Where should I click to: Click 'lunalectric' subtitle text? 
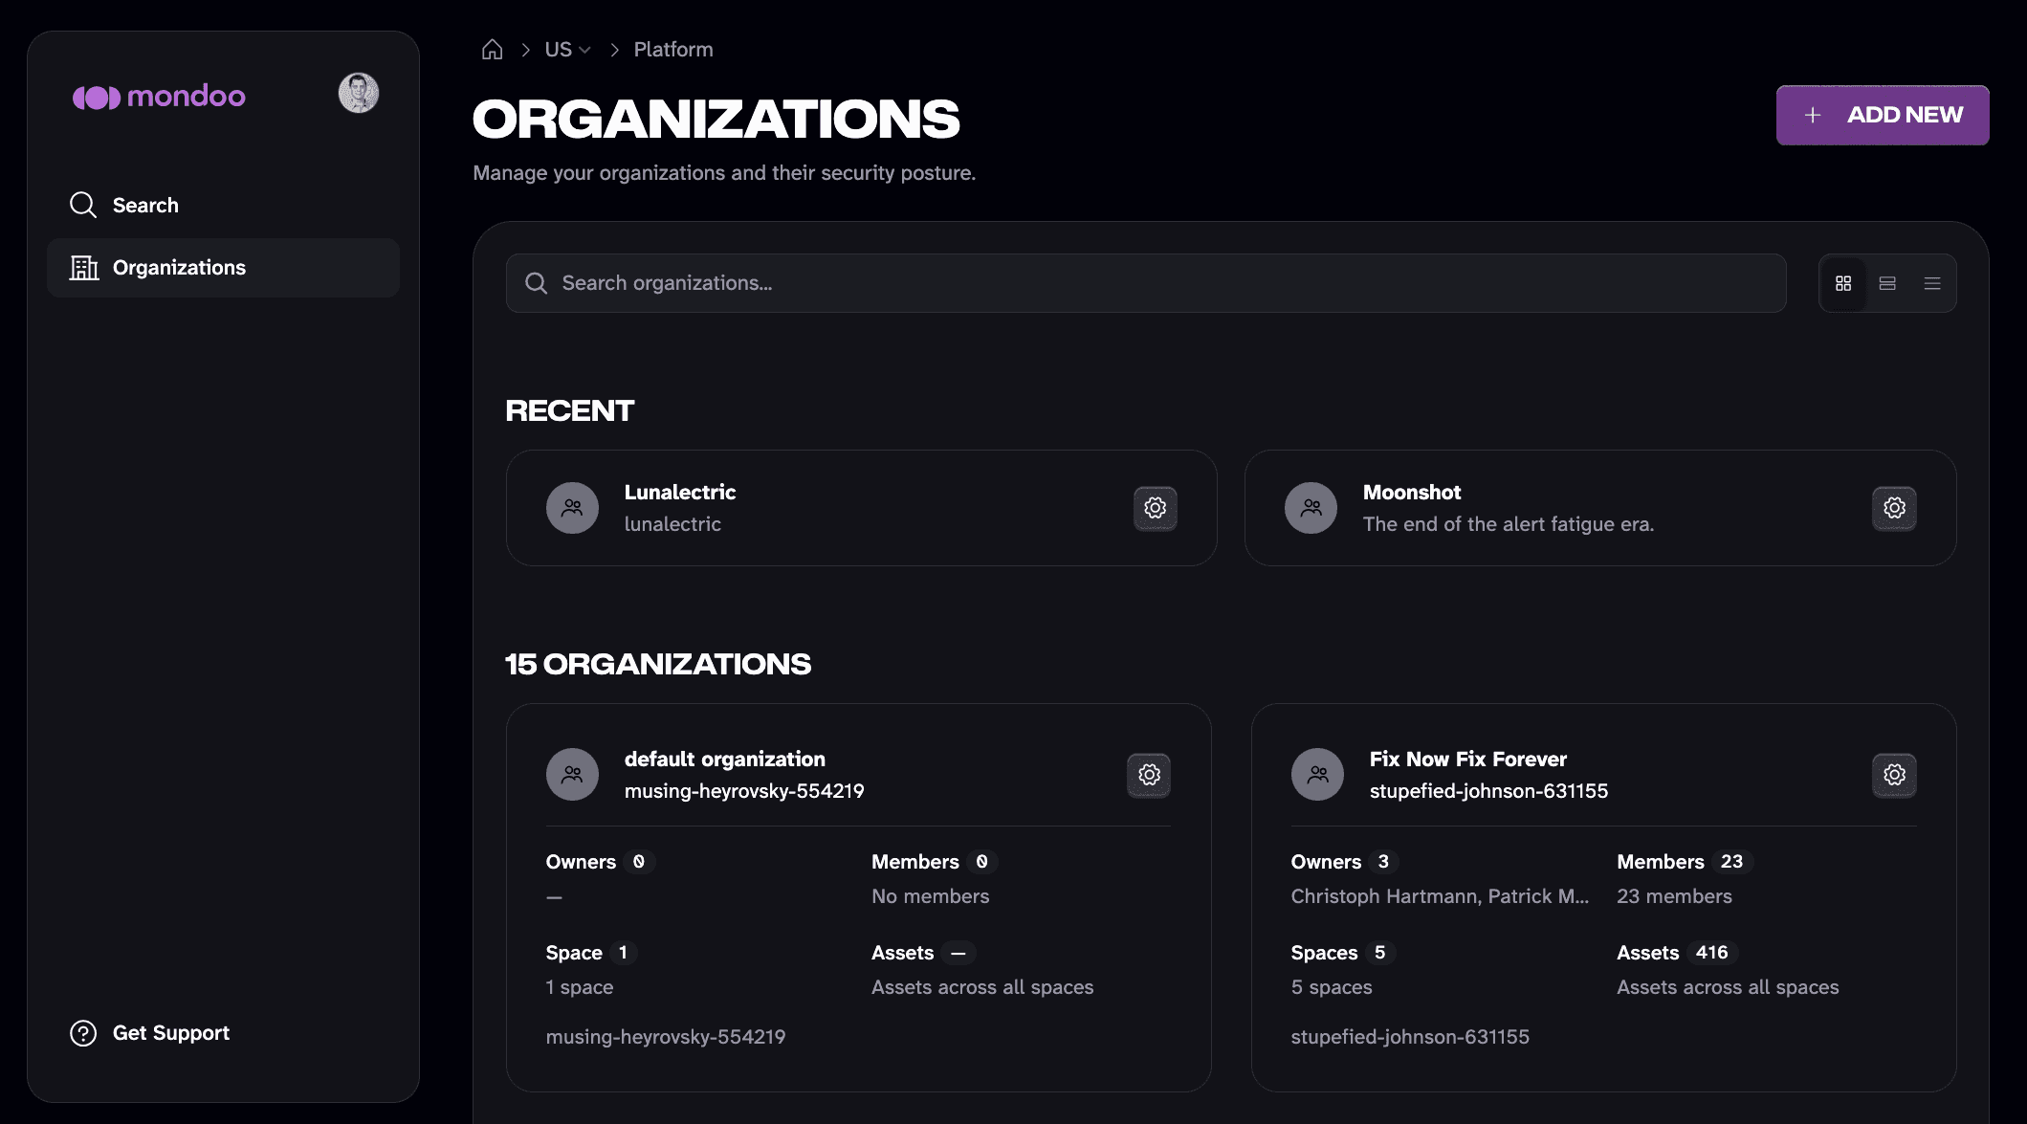[x=672, y=524]
